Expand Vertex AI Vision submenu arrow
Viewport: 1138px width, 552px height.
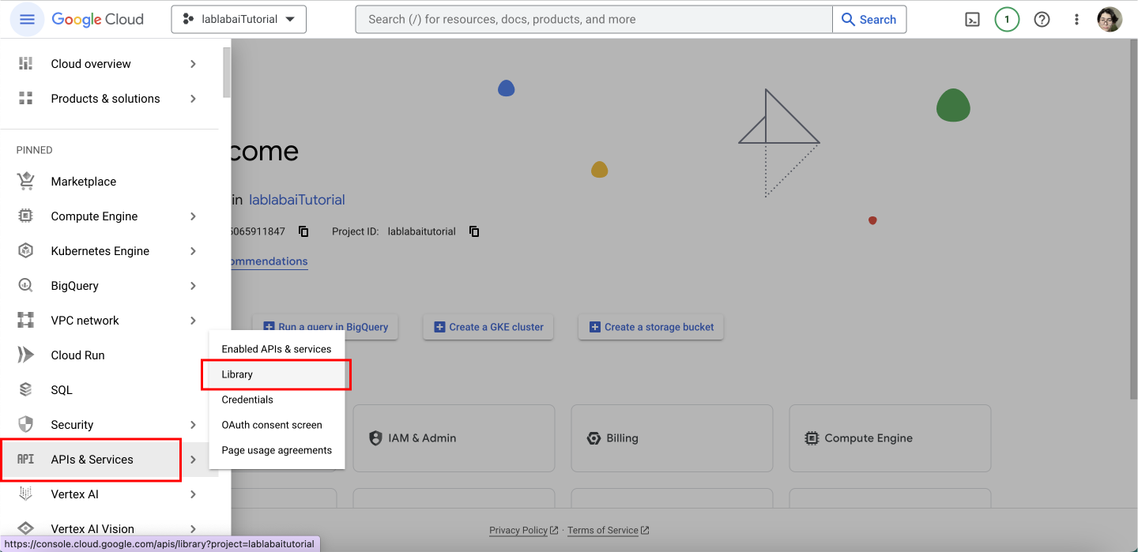(193, 528)
